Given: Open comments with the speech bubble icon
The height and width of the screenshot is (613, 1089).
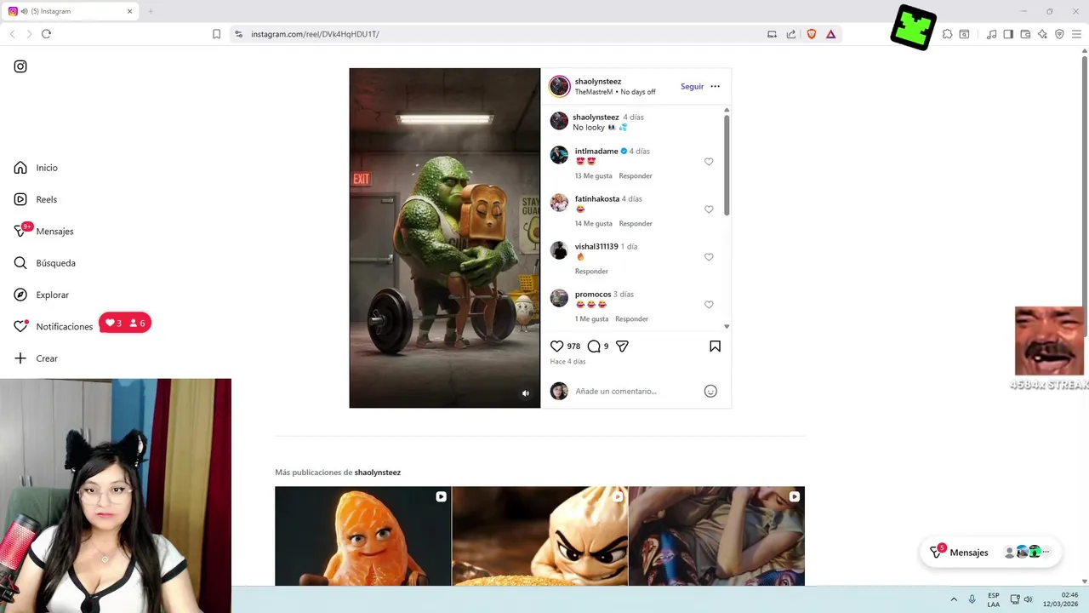Looking at the screenshot, I should click(x=594, y=347).
